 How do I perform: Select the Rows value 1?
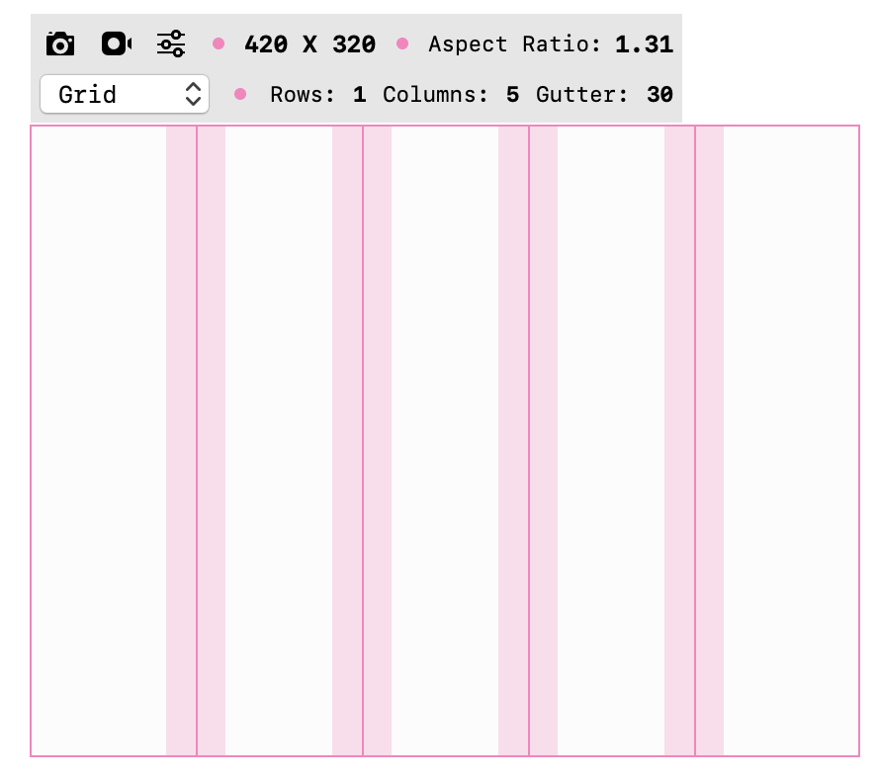pos(360,94)
